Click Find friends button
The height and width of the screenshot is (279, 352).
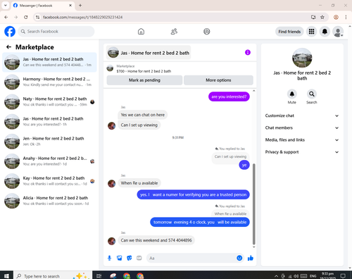click(x=289, y=32)
